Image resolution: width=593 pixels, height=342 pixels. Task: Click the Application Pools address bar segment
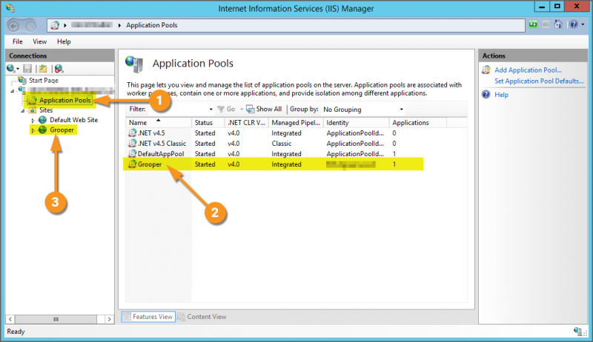[152, 25]
